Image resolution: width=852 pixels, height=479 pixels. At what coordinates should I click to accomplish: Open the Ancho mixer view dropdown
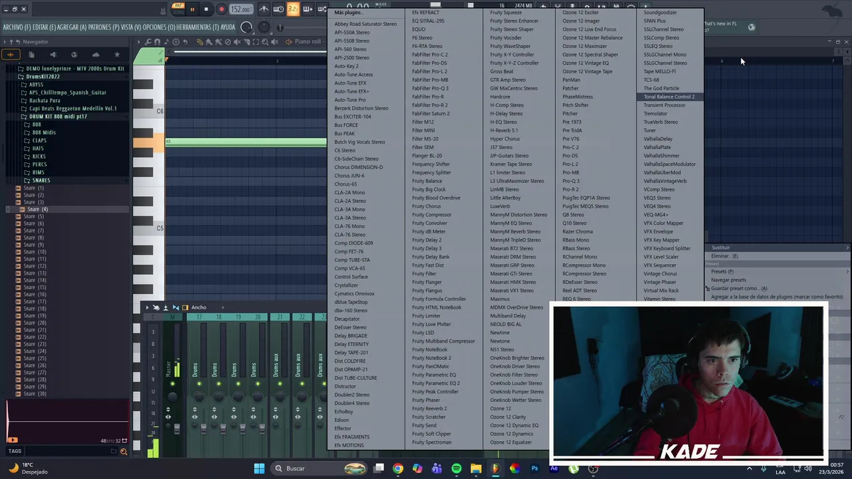pos(198,307)
